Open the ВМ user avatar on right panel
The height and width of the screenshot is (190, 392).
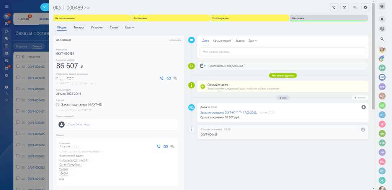(382, 68)
